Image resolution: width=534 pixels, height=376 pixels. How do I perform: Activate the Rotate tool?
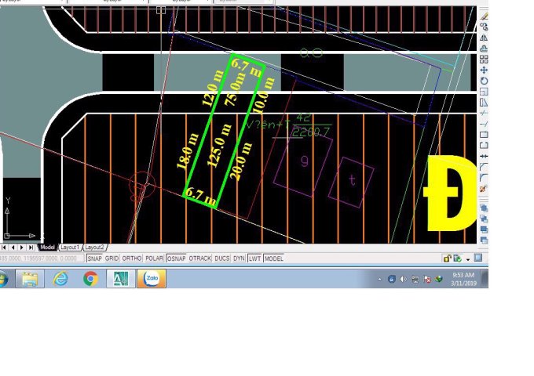484,81
